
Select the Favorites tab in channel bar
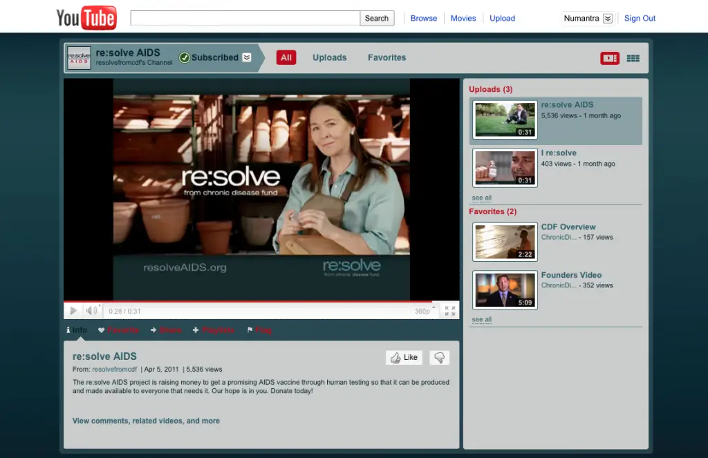(386, 57)
